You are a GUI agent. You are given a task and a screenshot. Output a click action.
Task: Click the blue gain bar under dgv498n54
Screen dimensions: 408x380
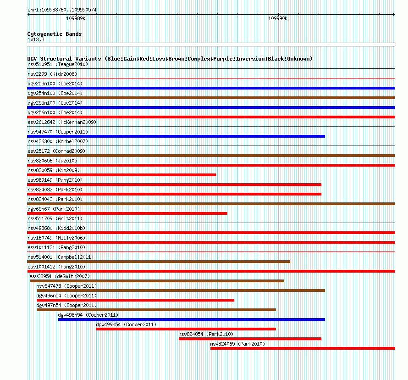point(192,319)
